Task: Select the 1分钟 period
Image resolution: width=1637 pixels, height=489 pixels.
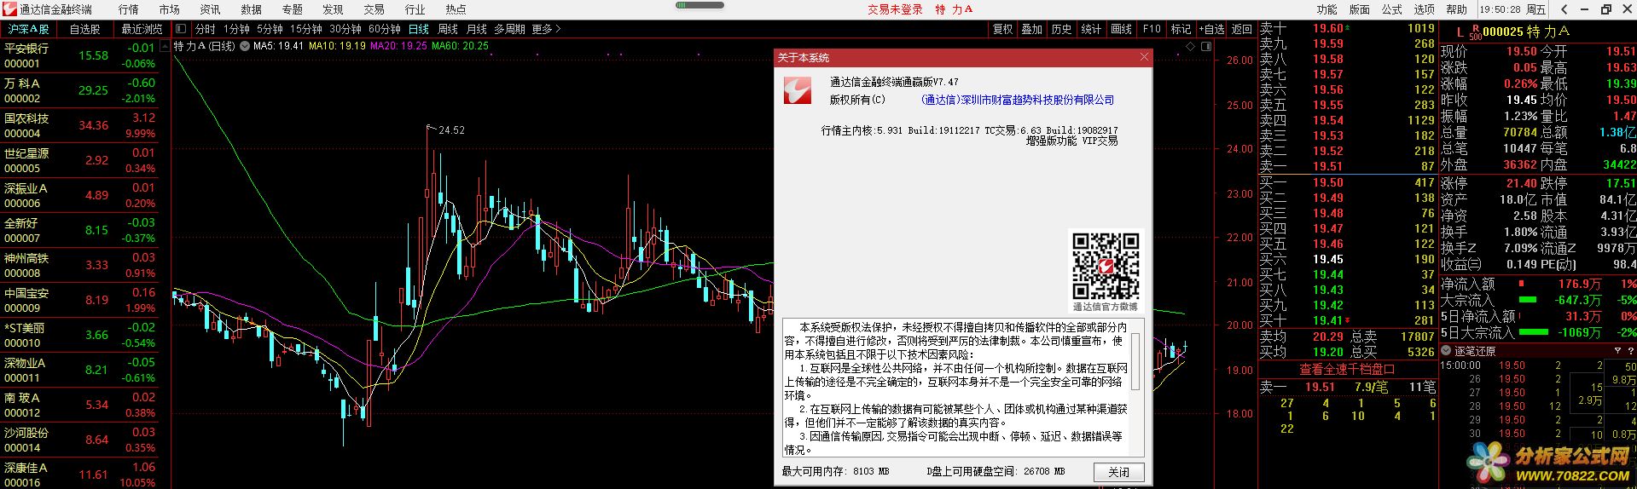Action: click(237, 29)
